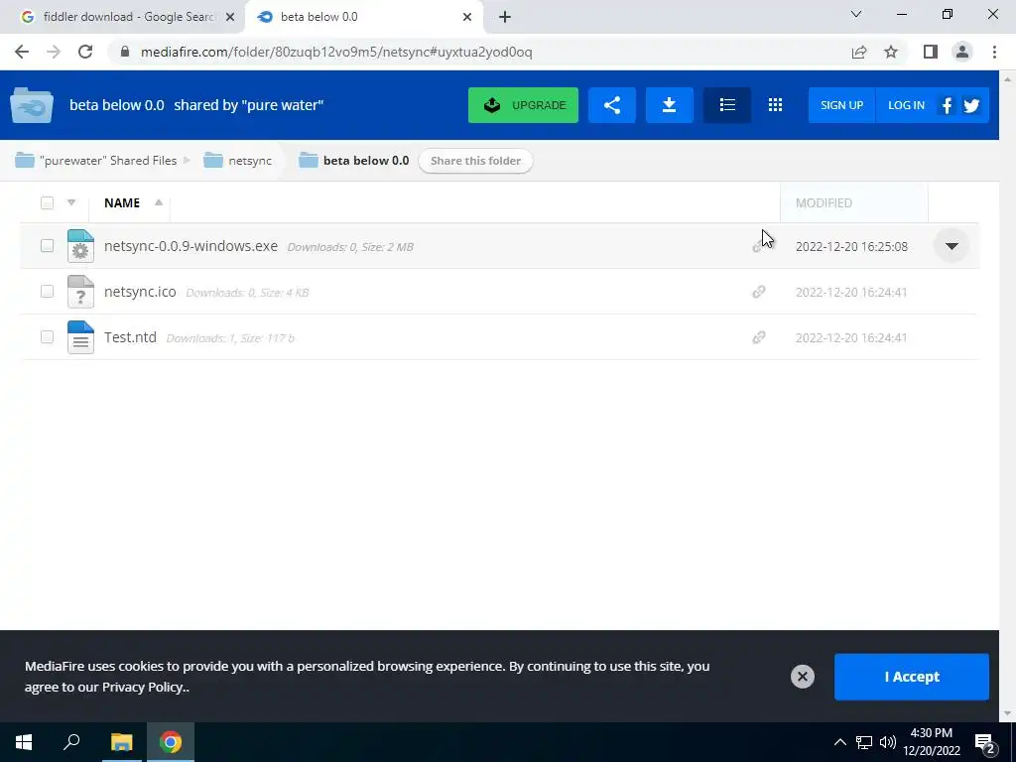Open Test.ntd file name
The width and height of the screenshot is (1016, 762).
130,337
